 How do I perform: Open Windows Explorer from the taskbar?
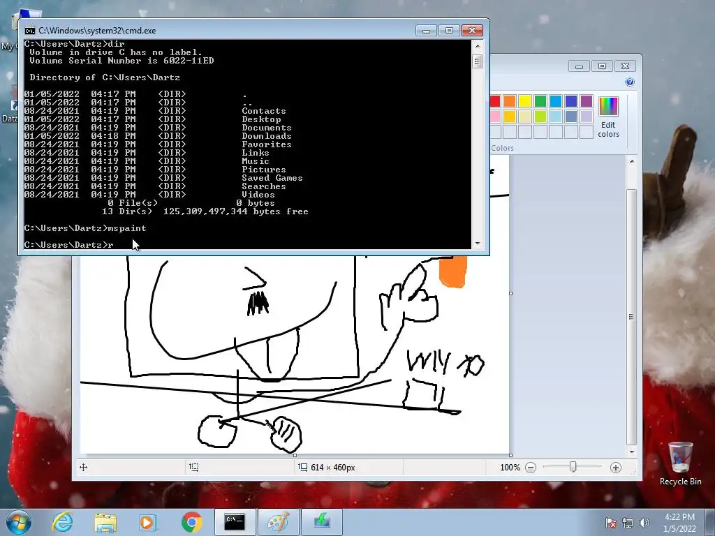tap(105, 522)
